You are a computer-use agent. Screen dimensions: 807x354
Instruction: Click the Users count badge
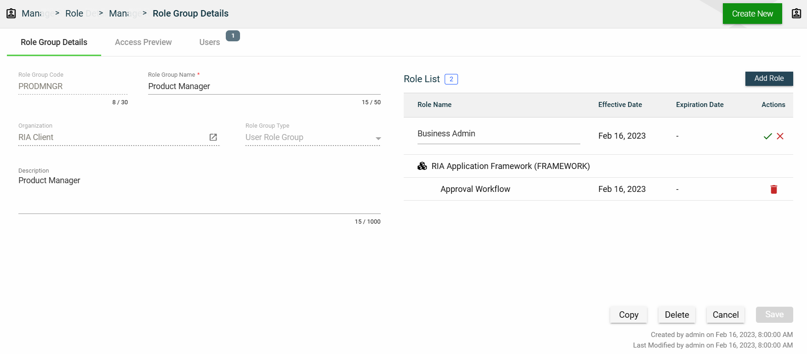pyautogui.click(x=233, y=36)
